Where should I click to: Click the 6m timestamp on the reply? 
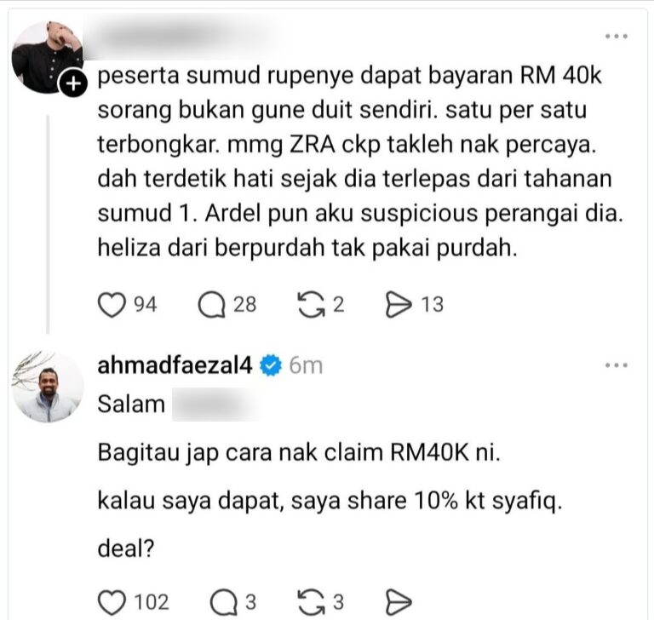[x=307, y=365]
